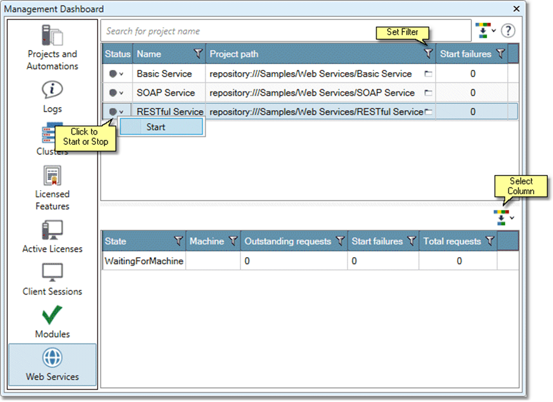Expand status dropdown for SOAP Service

116,93
